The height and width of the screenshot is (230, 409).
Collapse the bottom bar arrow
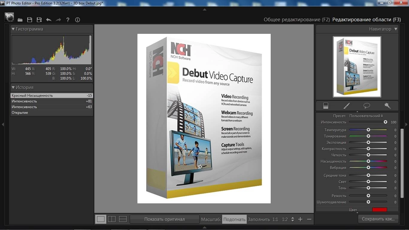(205, 227)
